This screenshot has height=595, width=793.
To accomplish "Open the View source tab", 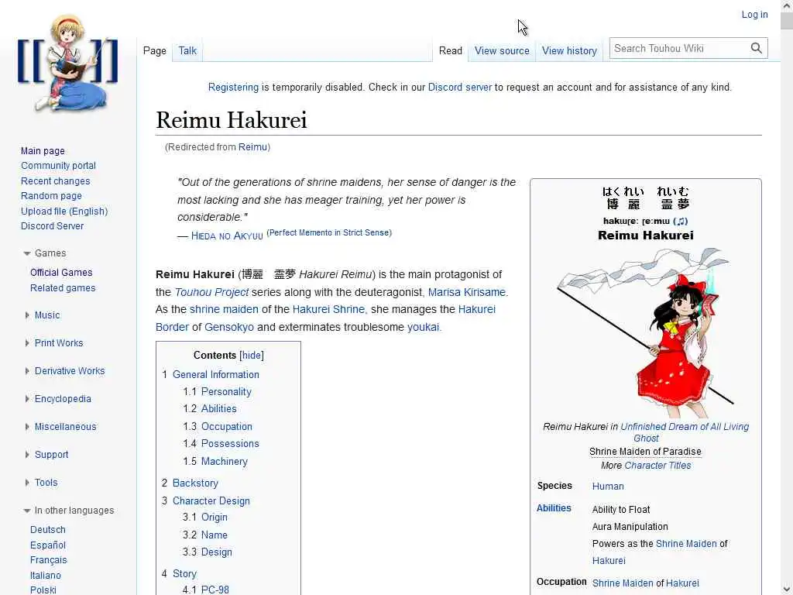I will click(502, 50).
